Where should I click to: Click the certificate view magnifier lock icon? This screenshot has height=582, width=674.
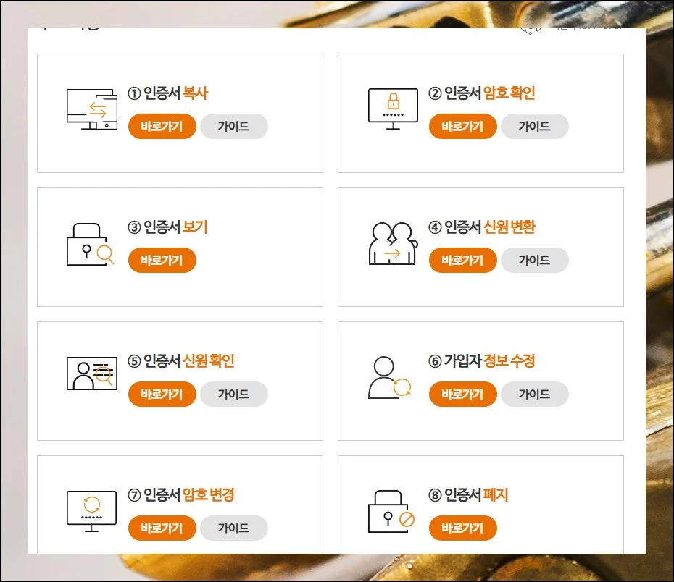pos(91,243)
